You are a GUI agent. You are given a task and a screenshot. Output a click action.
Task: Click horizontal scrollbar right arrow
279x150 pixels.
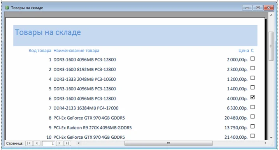[x=265, y=143]
